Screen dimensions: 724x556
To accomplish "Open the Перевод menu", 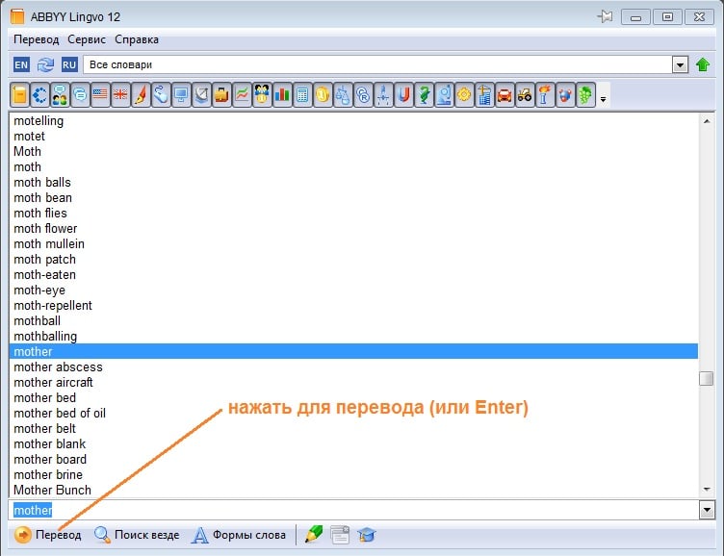I will point(37,39).
